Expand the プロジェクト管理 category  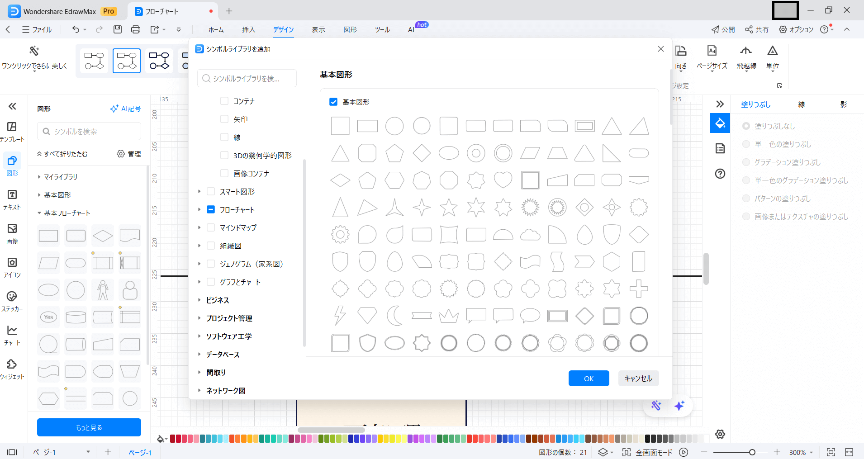coord(199,318)
